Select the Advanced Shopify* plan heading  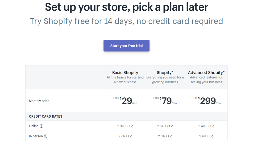pos(206,72)
